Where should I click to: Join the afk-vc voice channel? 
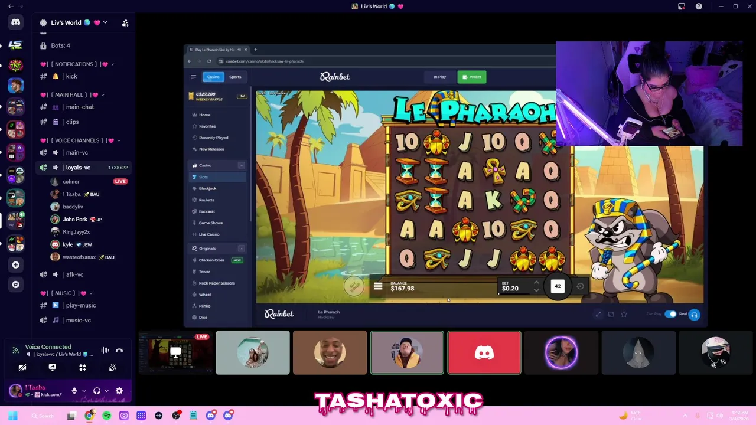(84, 274)
